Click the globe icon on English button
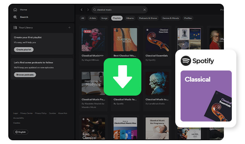Image resolution: width=245 pixels, height=144 pixels. point(17,132)
